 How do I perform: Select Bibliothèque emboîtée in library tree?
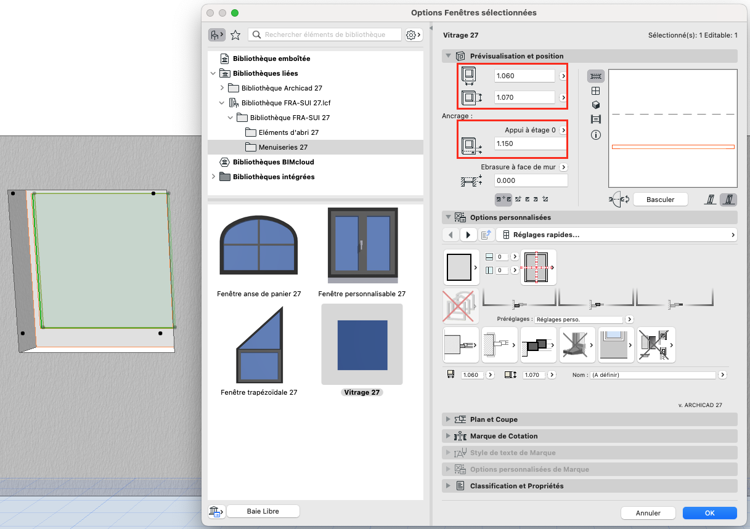(271, 59)
